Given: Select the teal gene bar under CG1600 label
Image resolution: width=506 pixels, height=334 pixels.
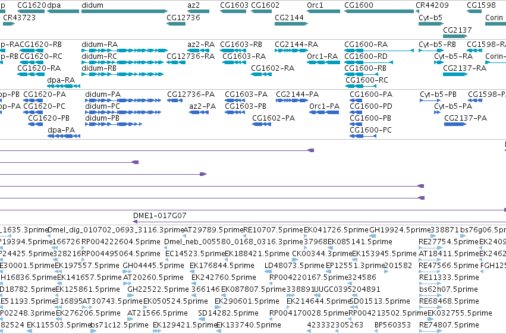Looking at the screenshot, I should tap(379, 11).
